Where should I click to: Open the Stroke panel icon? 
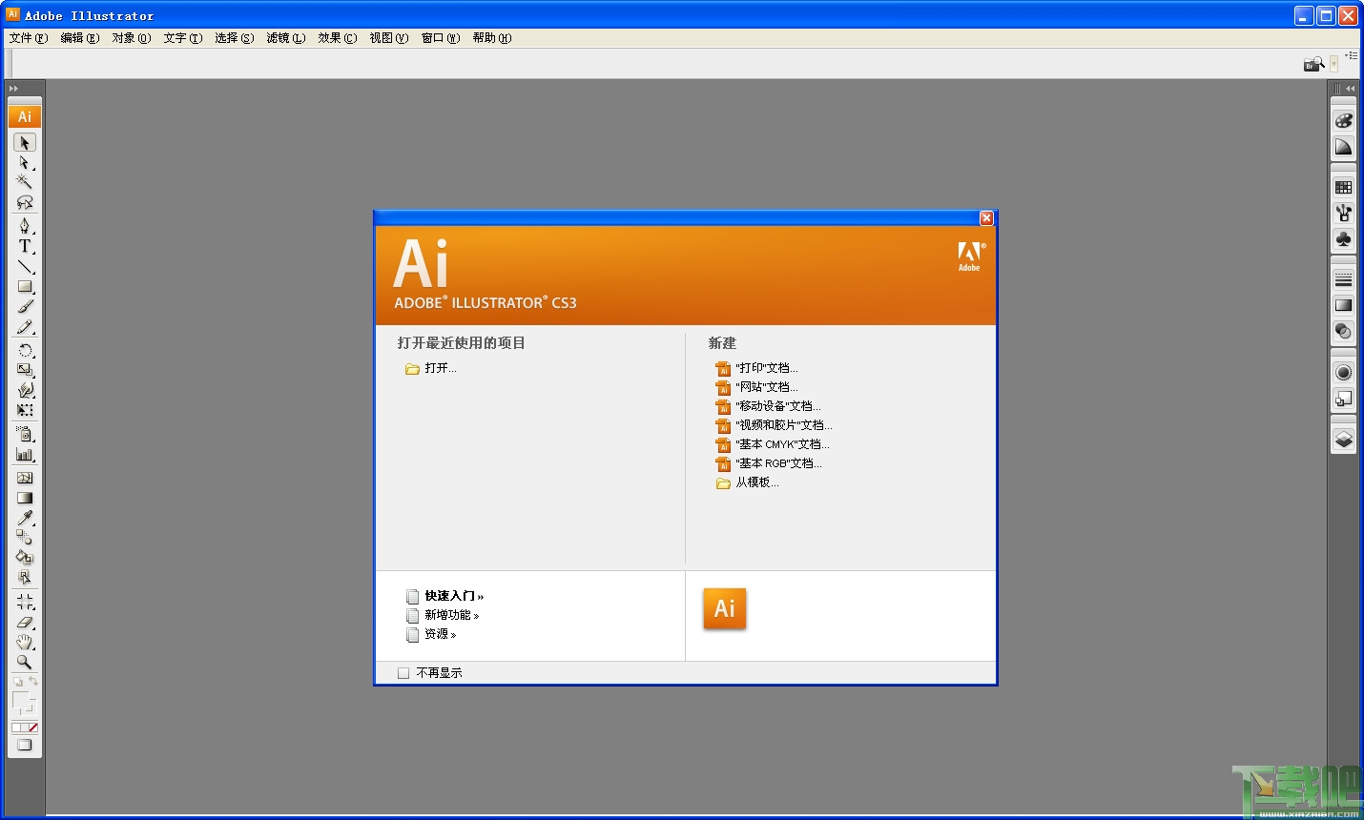pos(1343,279)
